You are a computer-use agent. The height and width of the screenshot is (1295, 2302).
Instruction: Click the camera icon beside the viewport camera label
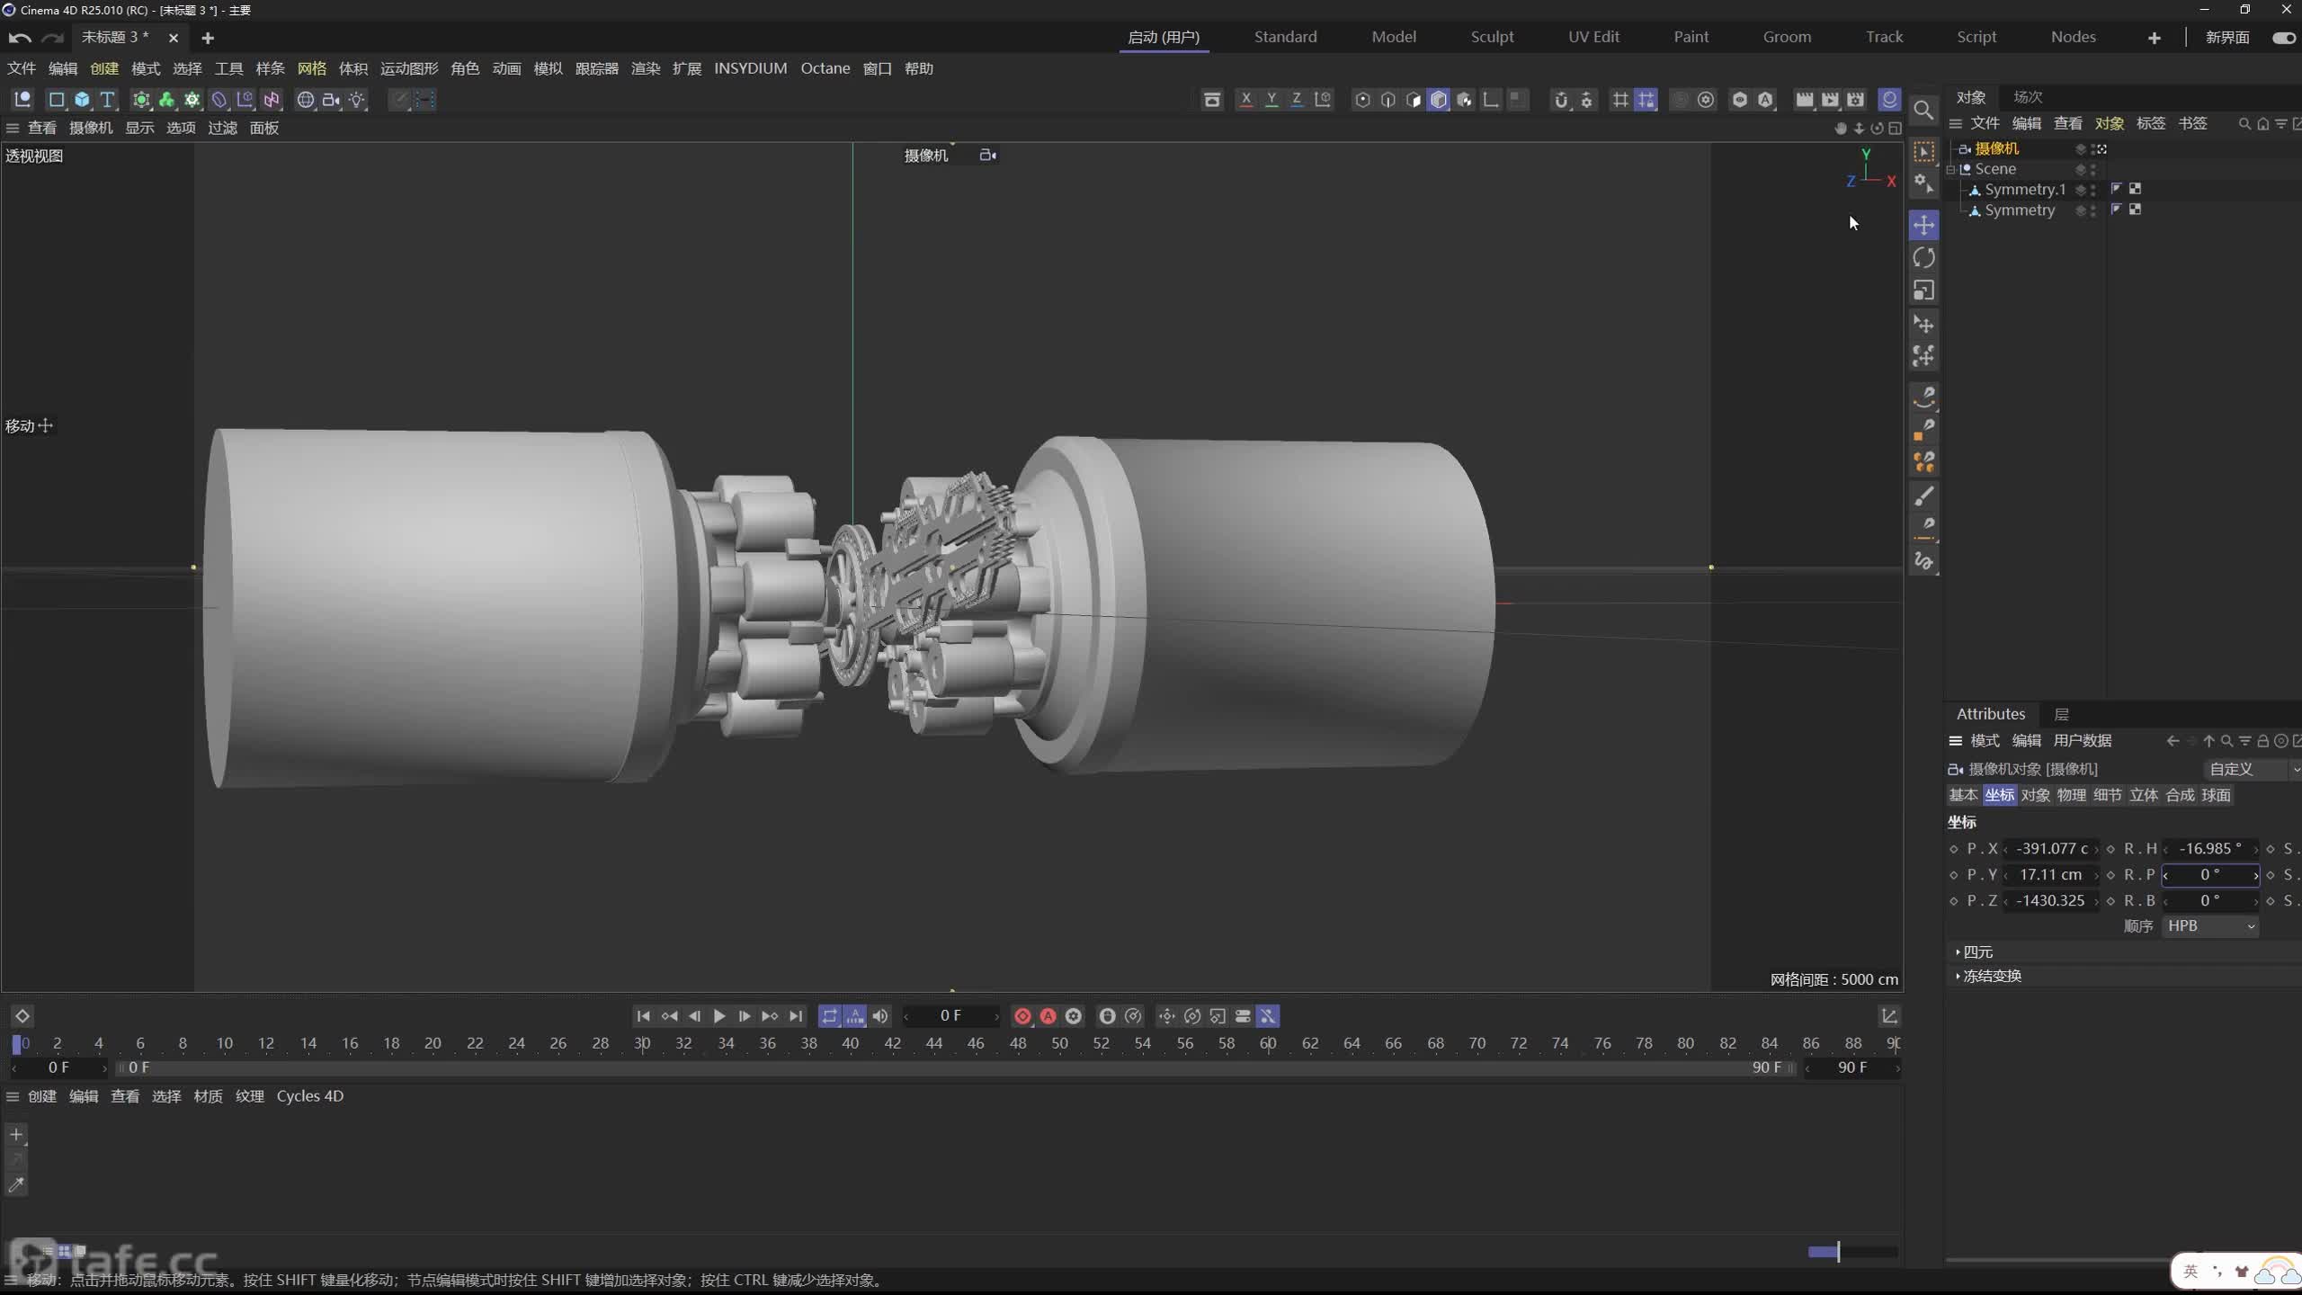tap(987, 156)
